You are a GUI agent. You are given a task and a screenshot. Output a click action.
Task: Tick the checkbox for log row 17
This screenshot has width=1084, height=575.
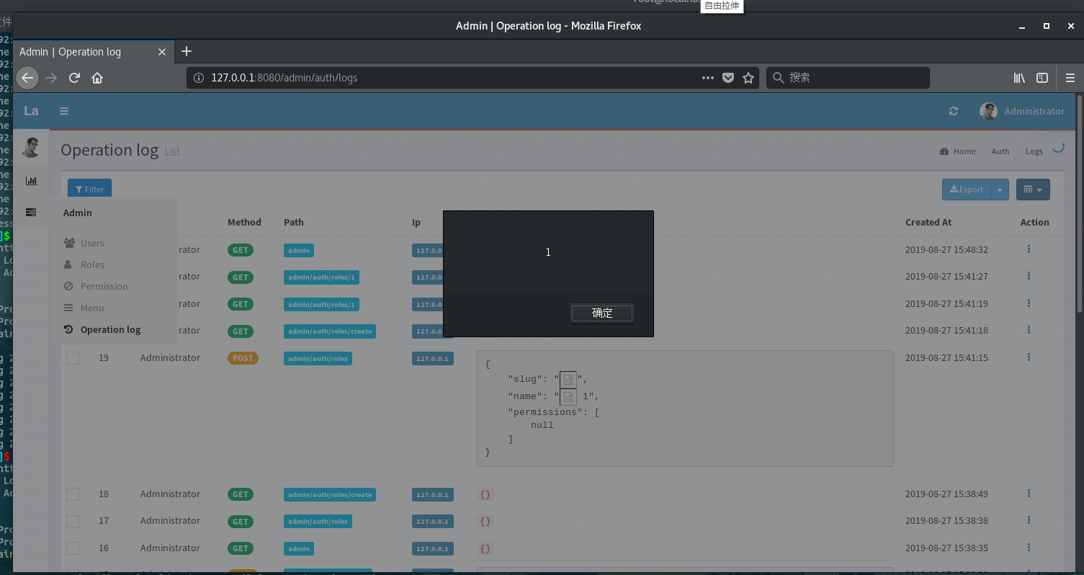[x=73, y=521]
